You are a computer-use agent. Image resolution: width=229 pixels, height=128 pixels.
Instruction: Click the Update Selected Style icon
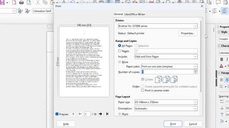pyautogui.click(x=20, y=11)
